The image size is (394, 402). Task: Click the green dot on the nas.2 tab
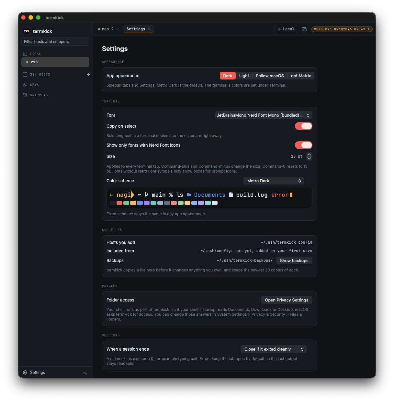click(x=99, y=29)
